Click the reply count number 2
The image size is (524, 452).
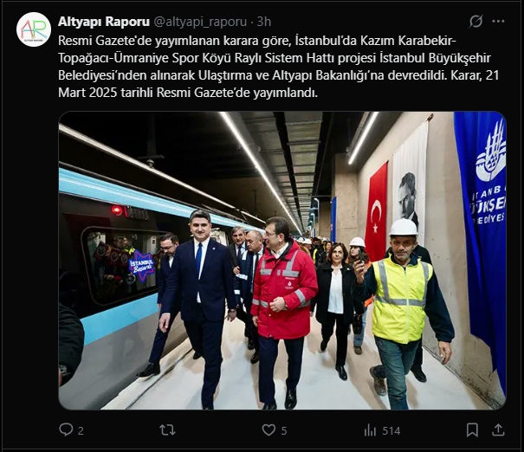click(x=81, y=430)
